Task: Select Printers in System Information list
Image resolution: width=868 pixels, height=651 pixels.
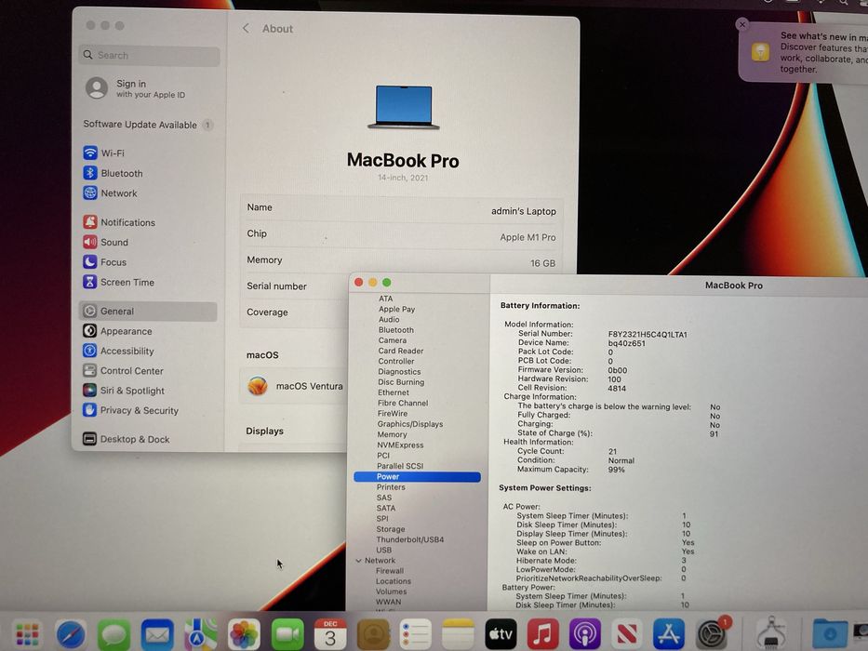Action: (390, 487)
